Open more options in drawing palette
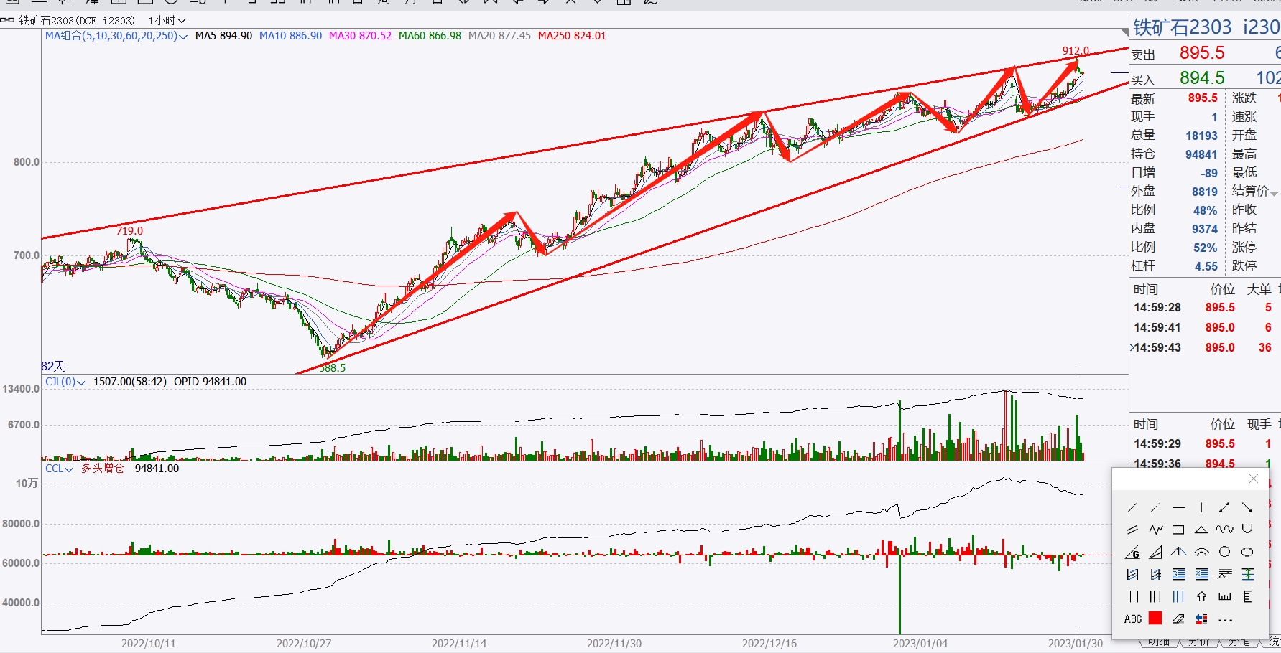Image resolution: width=1281 pixels, height=653 pixels. click(x=1225, y=620)
